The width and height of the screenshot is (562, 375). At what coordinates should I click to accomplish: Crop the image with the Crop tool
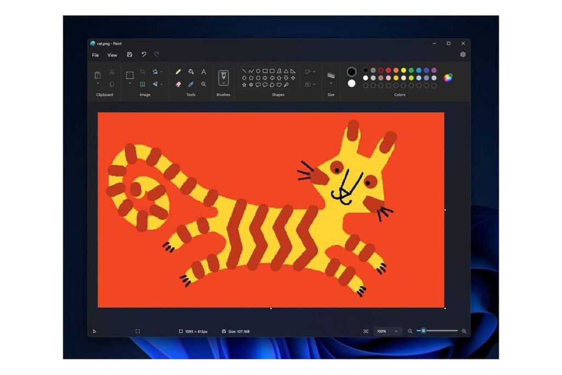142,71
